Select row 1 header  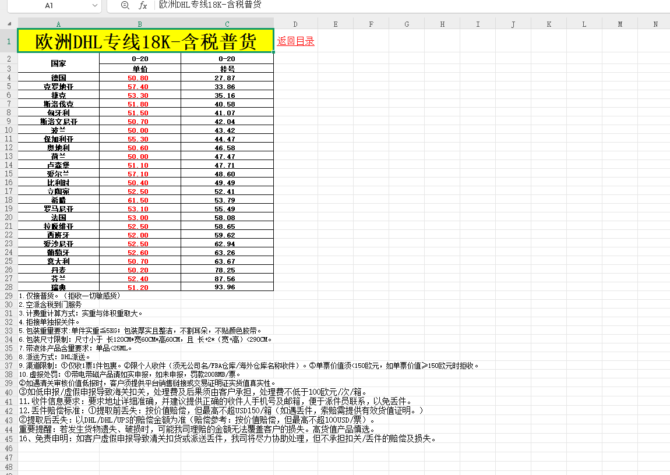(x=9, y=41)
